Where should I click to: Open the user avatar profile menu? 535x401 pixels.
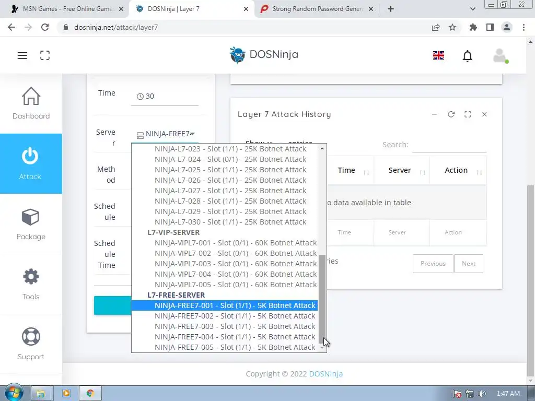click(x=501, y=55)
